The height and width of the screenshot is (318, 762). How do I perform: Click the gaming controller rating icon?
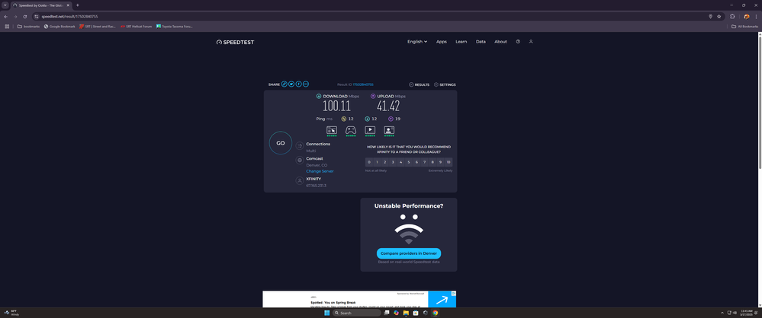point(351,130)
